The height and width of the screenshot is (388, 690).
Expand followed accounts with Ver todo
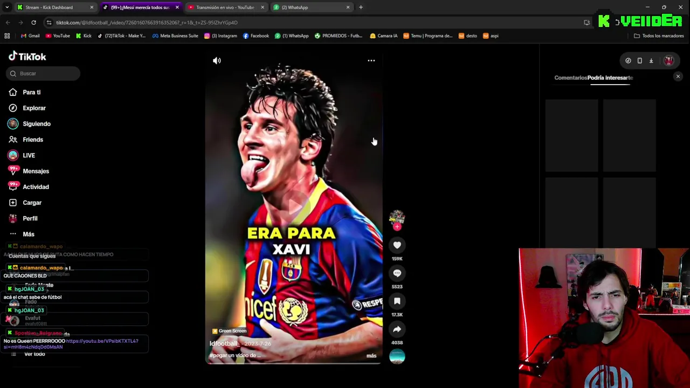click(34, 354)
